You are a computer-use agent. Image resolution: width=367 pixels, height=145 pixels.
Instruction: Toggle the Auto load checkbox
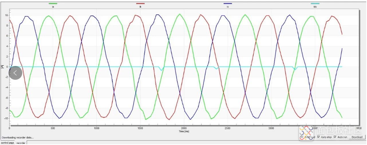302,137
